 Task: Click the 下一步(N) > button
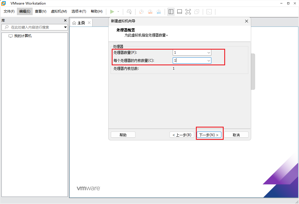coord(209,135)
